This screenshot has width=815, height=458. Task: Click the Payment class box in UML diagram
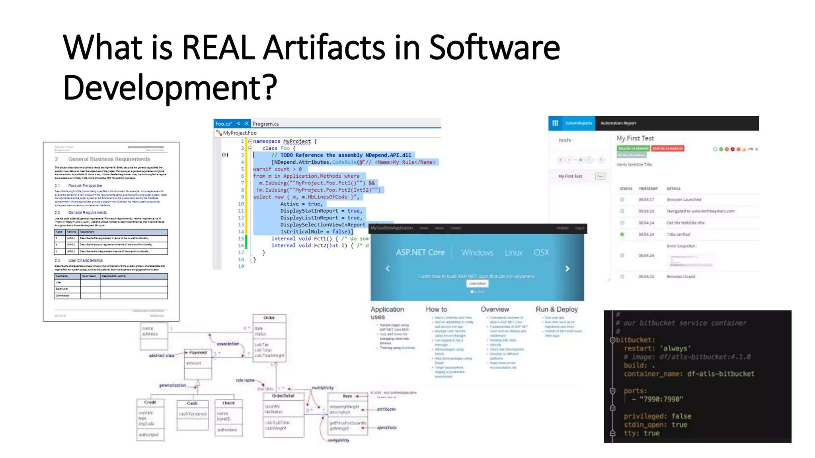pyautogui.click(x=198, y=364)
